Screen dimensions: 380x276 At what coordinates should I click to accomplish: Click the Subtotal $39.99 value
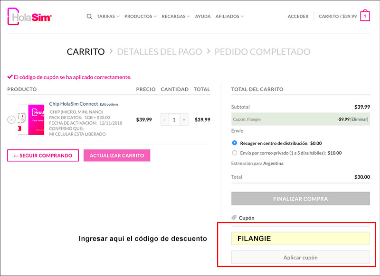pyautogui.click(x=362, y=107)
